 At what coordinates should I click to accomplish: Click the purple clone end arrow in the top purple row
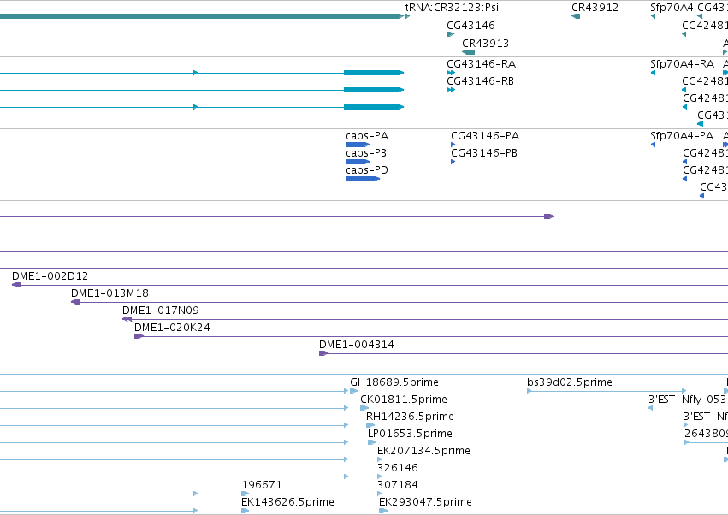(x=549, y=216)
